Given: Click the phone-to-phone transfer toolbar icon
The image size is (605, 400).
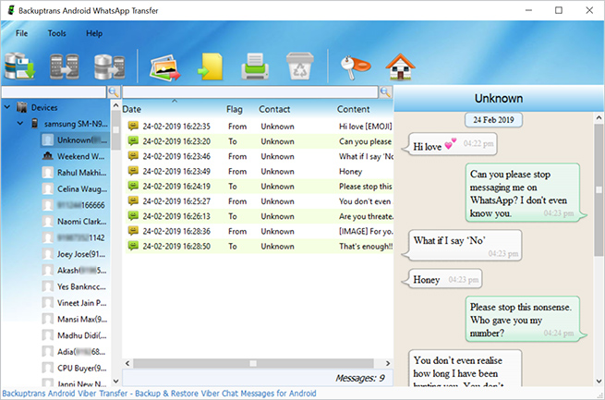Looking at the screenshot, I should (x=64, y=67).
